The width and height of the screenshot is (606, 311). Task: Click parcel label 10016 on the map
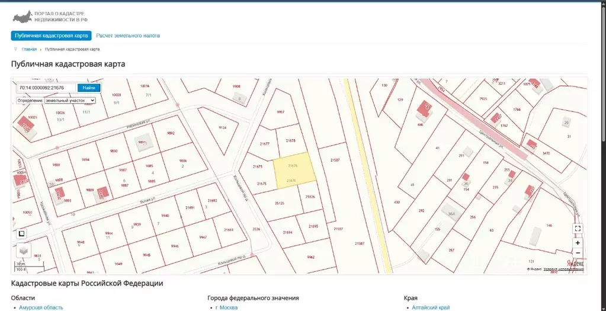[145, 86]
